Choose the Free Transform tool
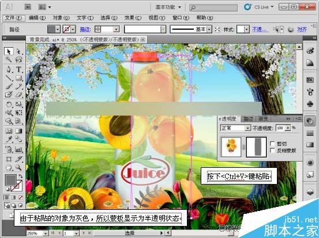This screenshot has width=319, height=238. (18, 113)
